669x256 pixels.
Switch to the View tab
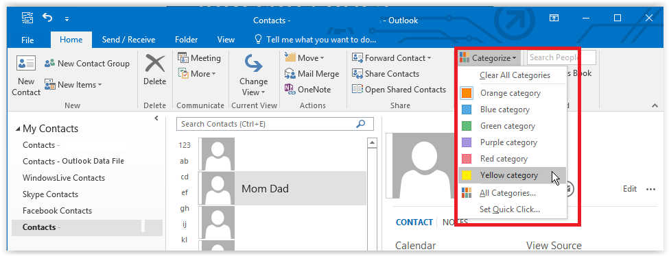click(x=226, y=40)
